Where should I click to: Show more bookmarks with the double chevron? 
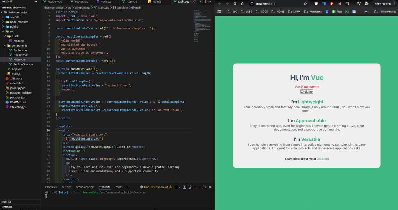(366, 12)
